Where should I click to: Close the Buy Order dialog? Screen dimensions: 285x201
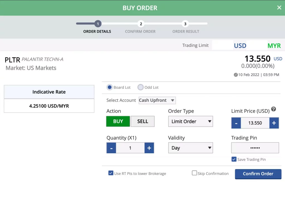[x=279, y=8]
